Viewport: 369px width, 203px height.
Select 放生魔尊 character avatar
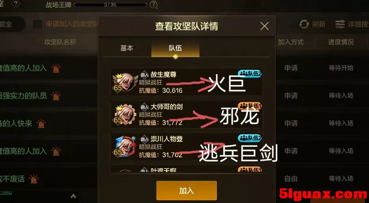tap(125, 82)
